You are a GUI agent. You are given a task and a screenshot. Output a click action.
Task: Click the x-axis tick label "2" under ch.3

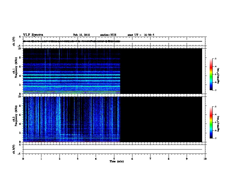pos(60,159)
